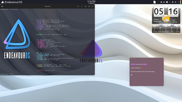Click the 35° temperature reading

click(174, 20)
